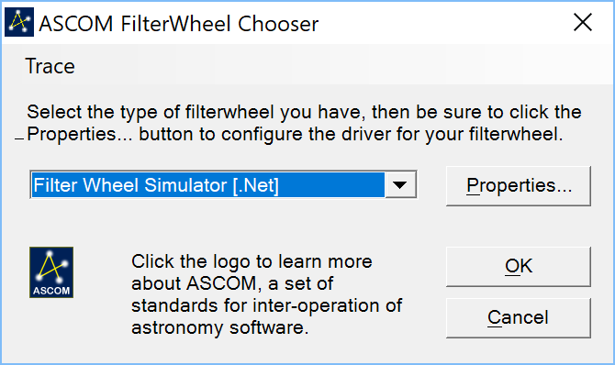
Task: Click the 'Click the logo to learn more' text
Action: tap(252, 261)
